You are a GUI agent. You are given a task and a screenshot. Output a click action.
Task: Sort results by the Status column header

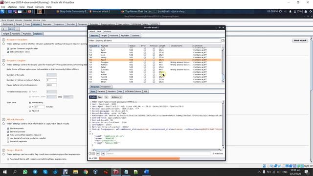point(135,46)
